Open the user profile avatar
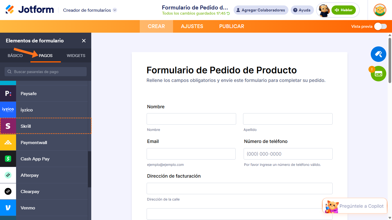 (x=380, y=10)
